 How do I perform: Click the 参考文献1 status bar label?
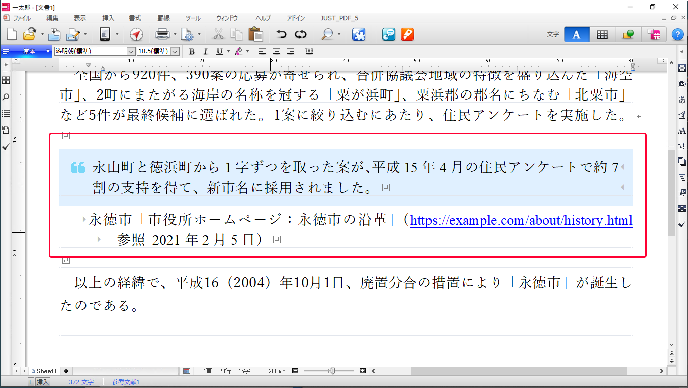coord(126,382)
